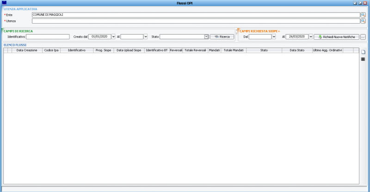Restore down the Flussi OPI window
The height and width of the screenshot is (192, 370).
(x=355, y=3)
